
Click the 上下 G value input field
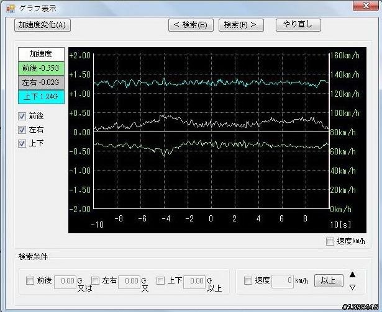coord(194,282)
